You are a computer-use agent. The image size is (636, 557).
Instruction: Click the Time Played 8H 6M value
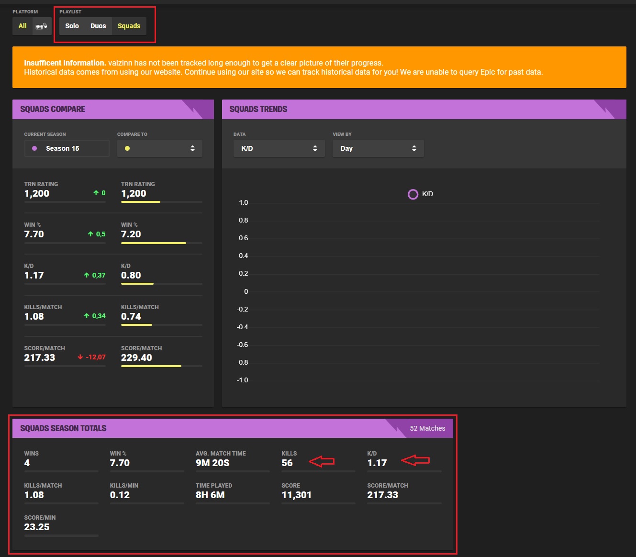pyautogui.click(x=210, y=495)
